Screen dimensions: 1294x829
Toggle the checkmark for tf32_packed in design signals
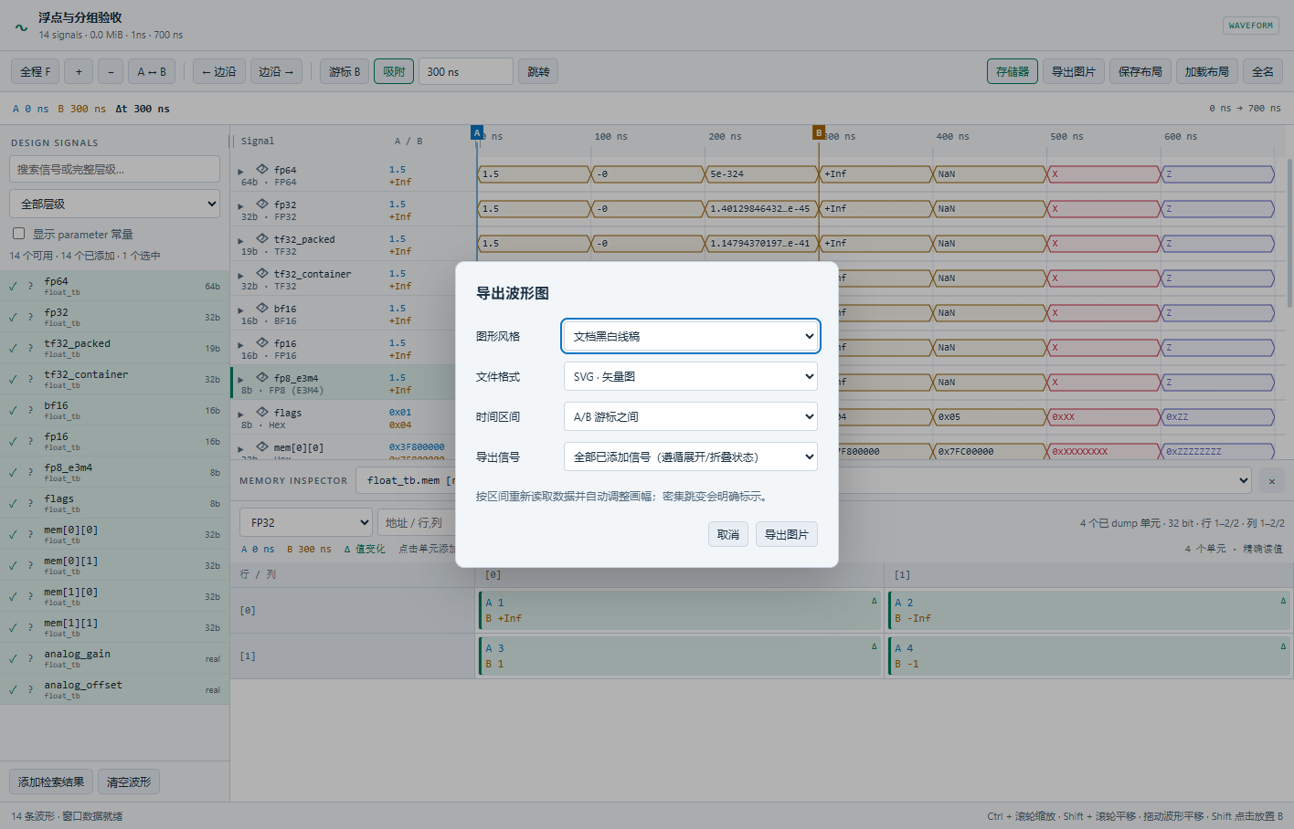pyautogui.click(x=14, y=349)
